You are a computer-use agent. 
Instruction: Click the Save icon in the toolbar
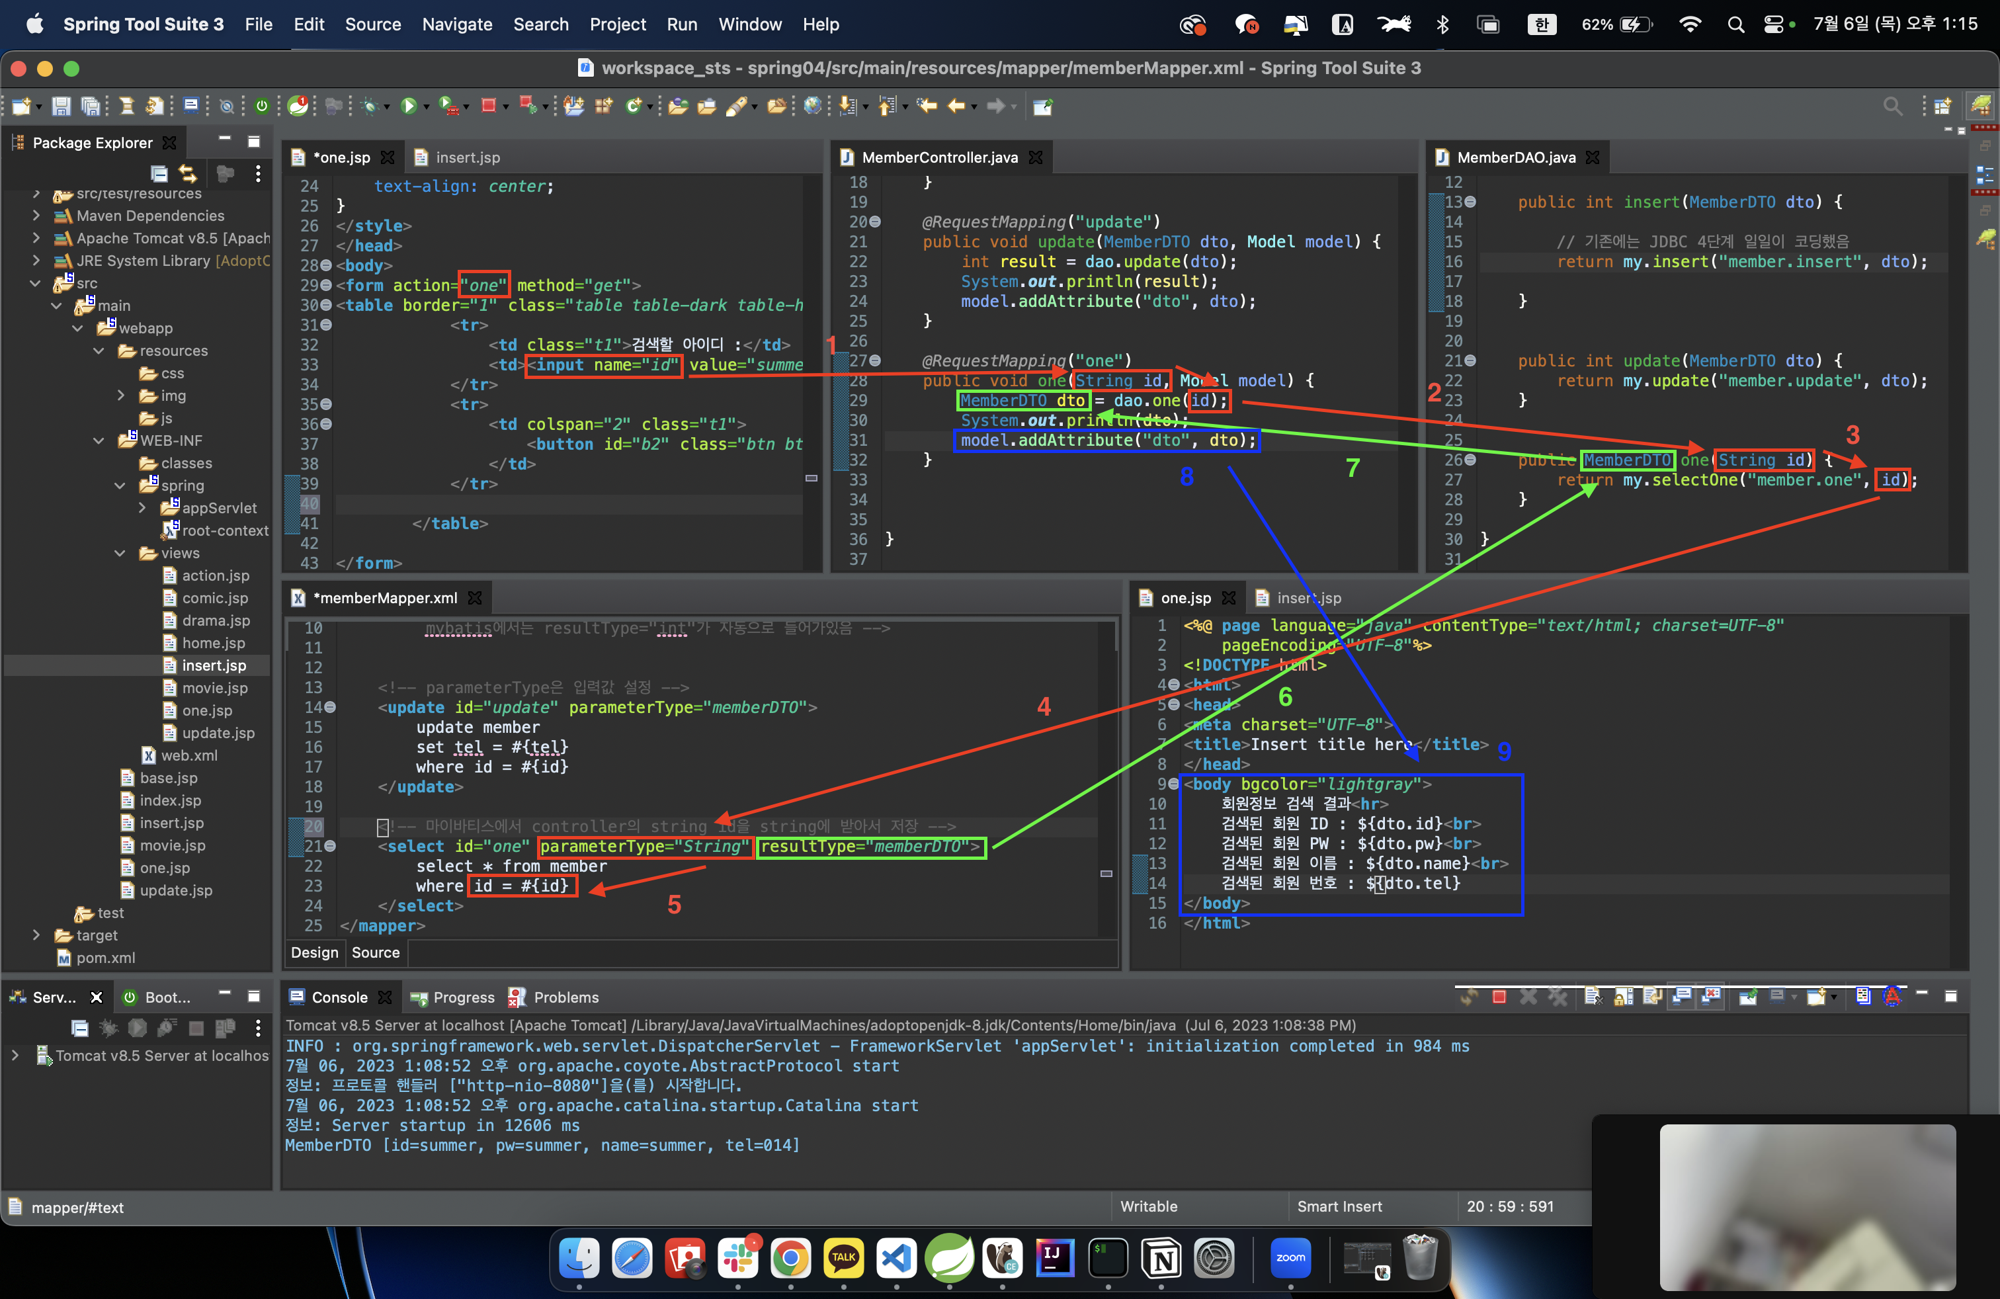click(60, 106)
